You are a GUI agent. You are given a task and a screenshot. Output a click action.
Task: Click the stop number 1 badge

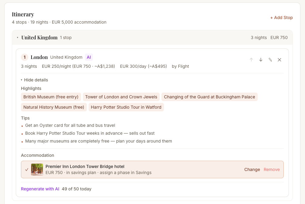(25, 57)
